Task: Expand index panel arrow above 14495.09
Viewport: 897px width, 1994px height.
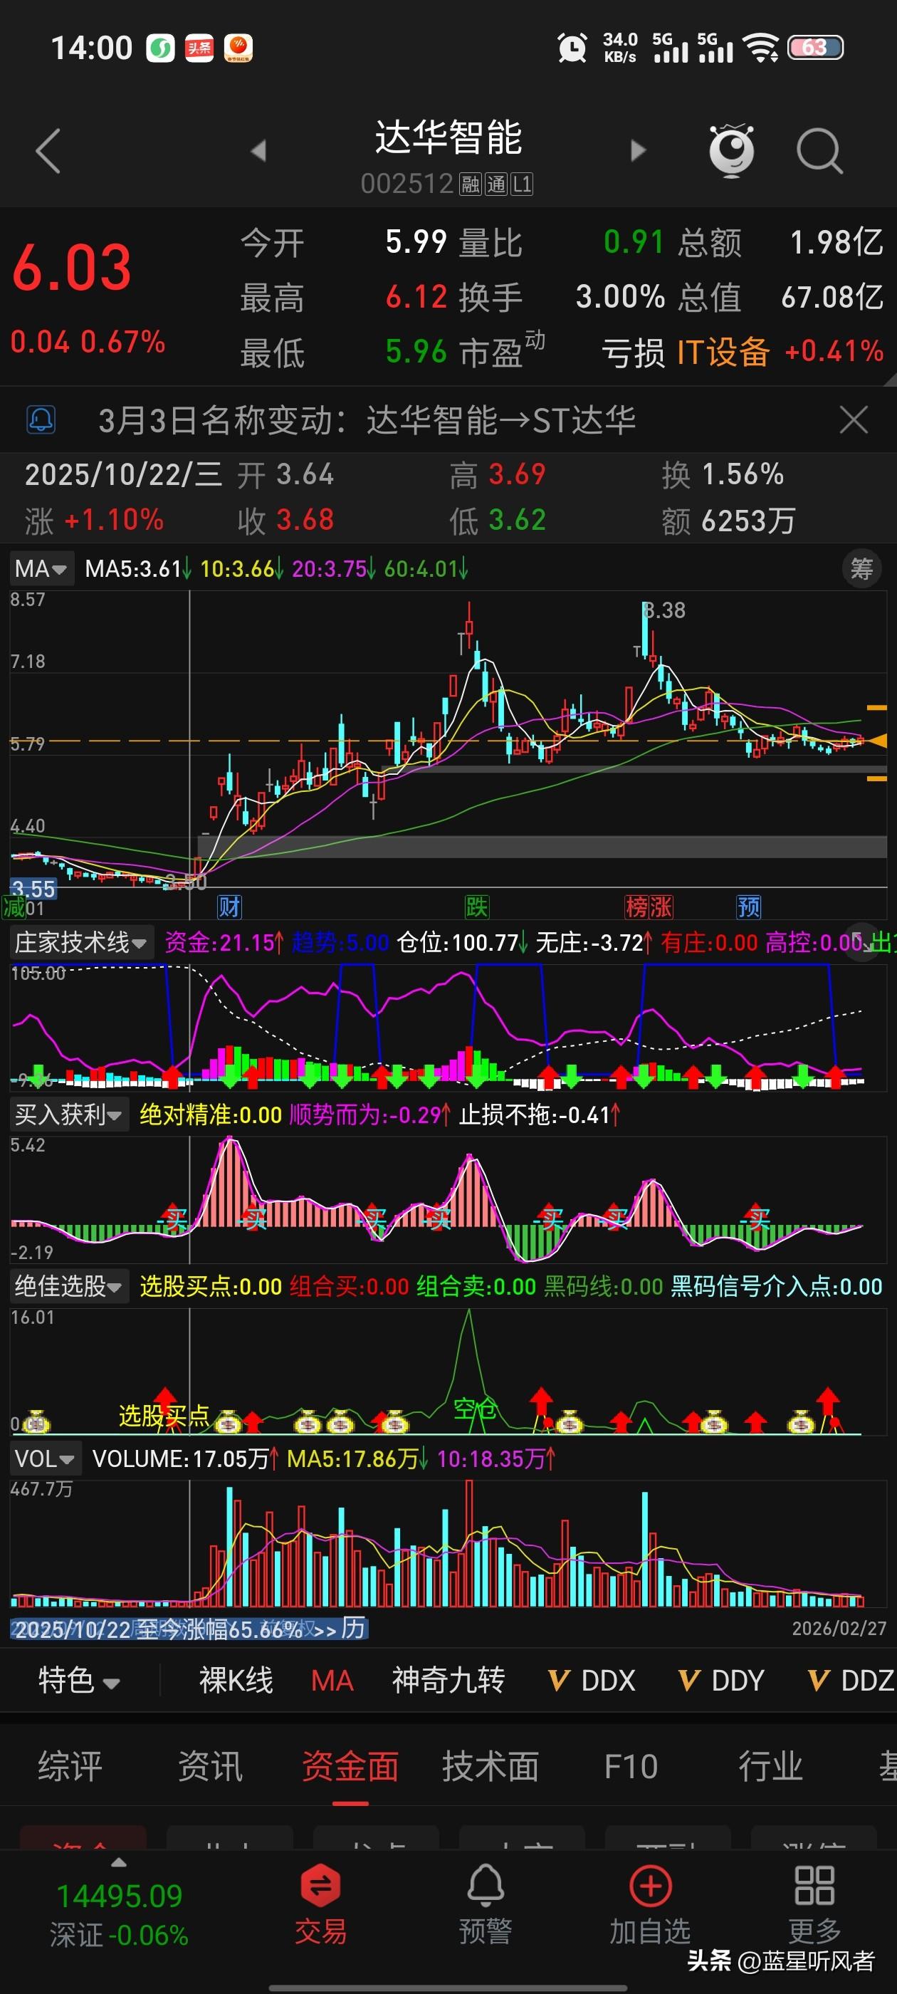Action: [118, 1862]
